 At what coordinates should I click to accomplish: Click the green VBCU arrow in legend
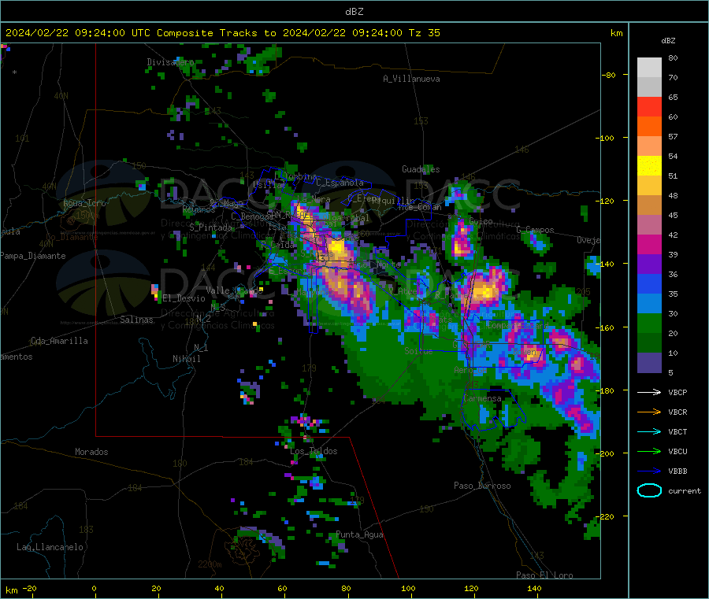tap(649, 451)
